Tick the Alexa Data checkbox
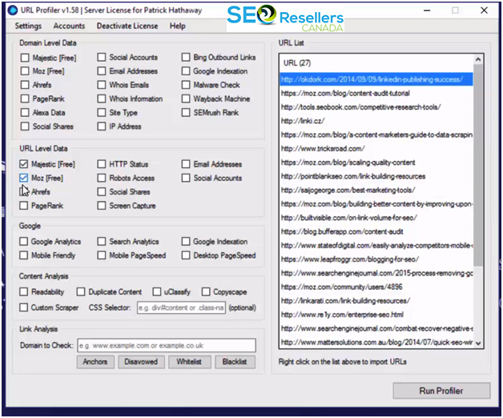 pyautogui.click(x=25, y=112)
